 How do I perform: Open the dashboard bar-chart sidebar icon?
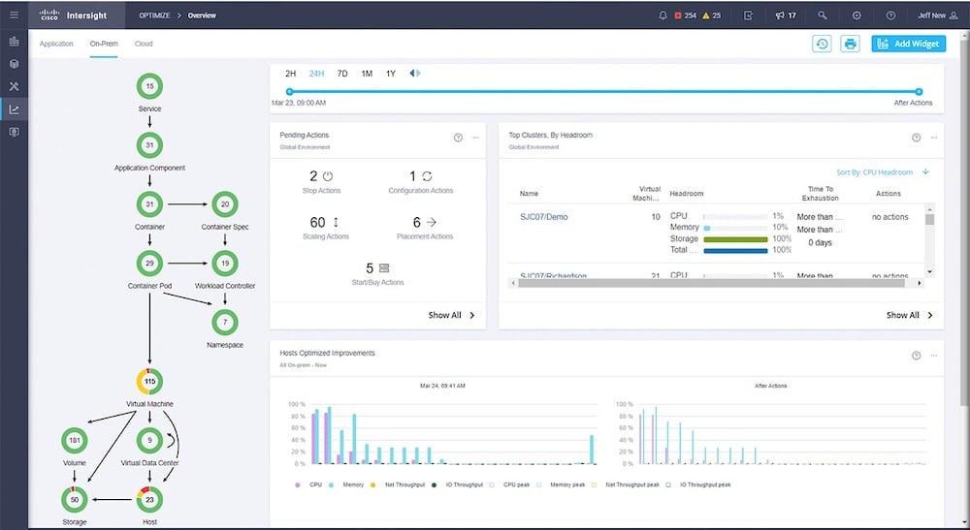[x=14, y=42]
